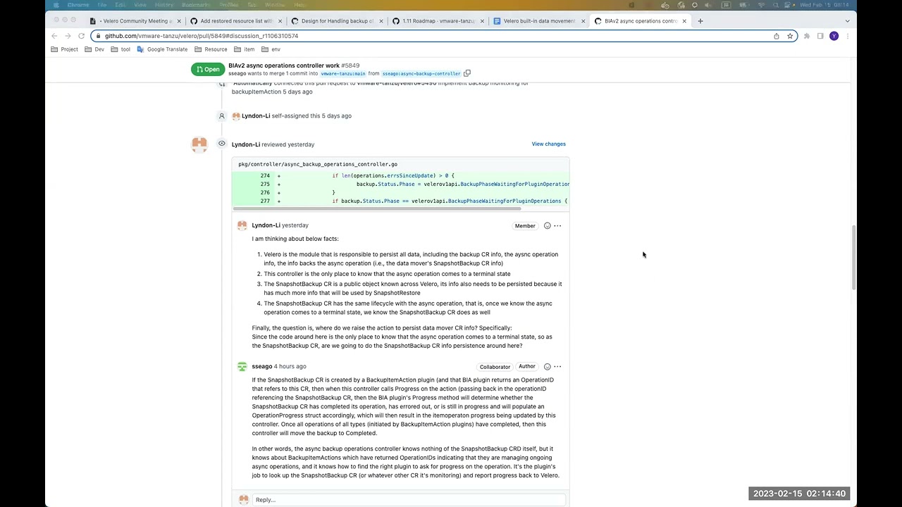Add reaction to sseago's comment

(x=547, y=366)
